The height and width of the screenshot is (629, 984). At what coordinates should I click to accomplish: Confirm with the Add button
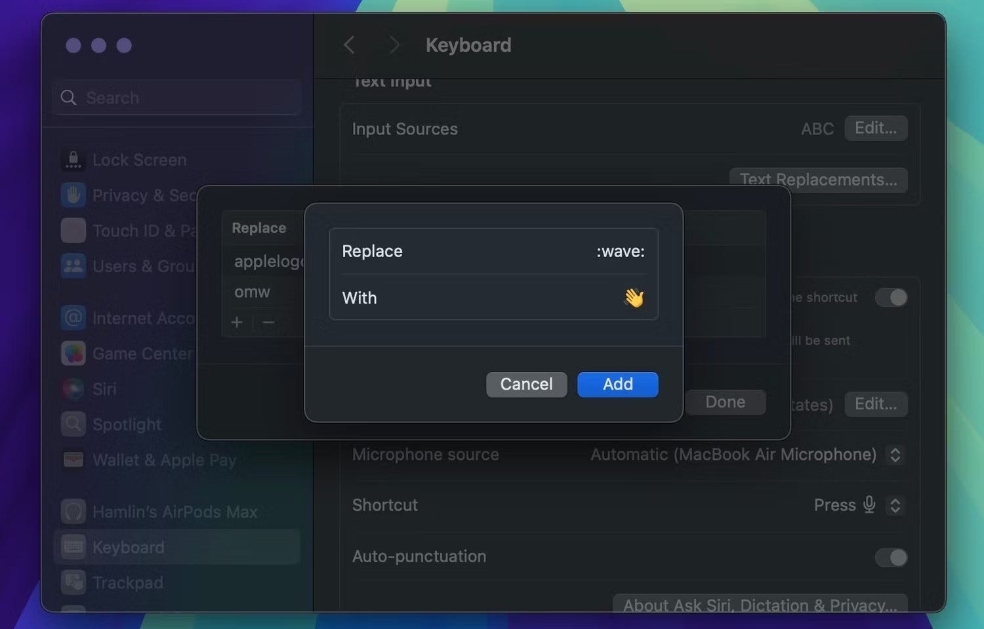click(x=617, y=384)
